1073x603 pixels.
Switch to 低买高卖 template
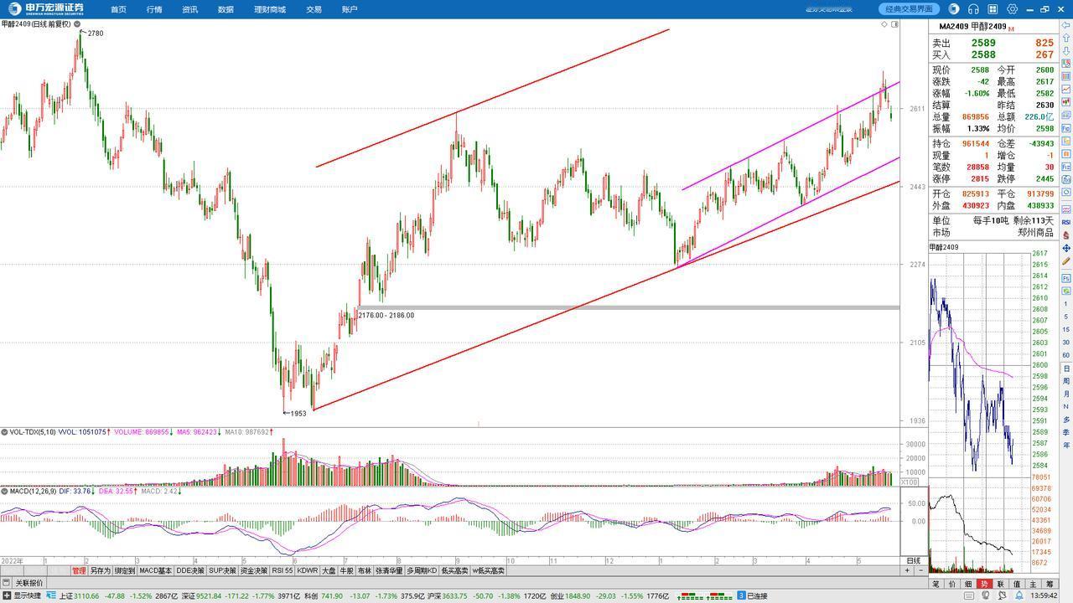[x=454, y=570]
